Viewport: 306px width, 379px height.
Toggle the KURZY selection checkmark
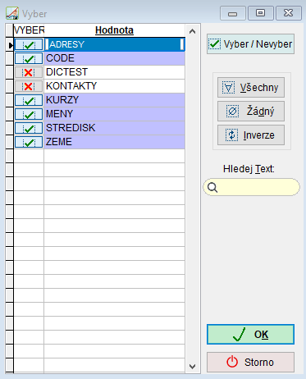29,100
